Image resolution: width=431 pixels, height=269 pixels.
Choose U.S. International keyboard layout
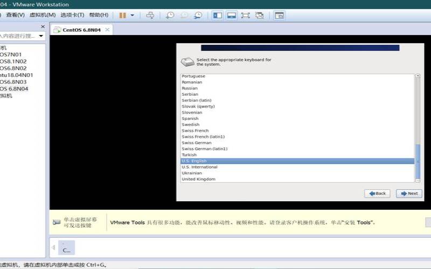[297, 167]
